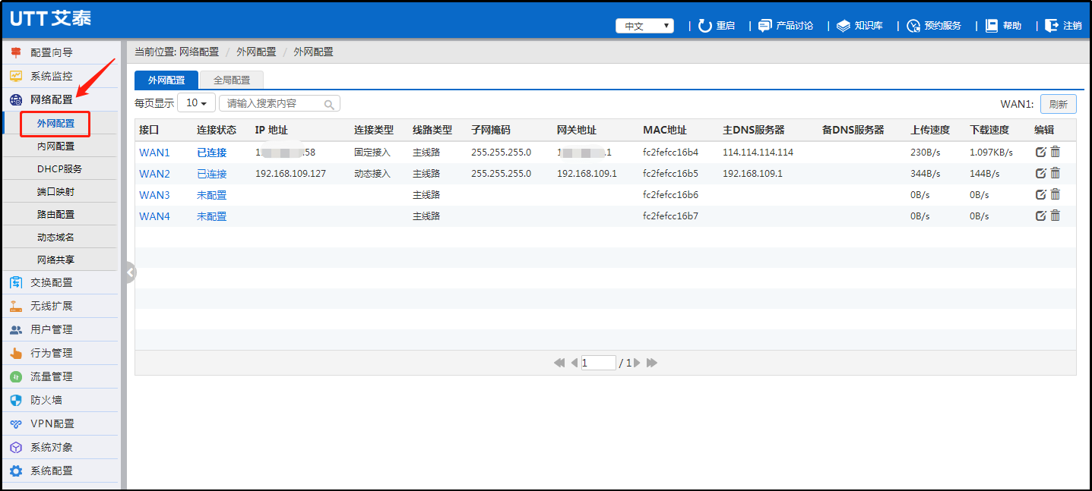Viewport: 1092px width, 491px height.
Task: Open 知识库 knowledge base in header
Action: [x=859, y=26]
